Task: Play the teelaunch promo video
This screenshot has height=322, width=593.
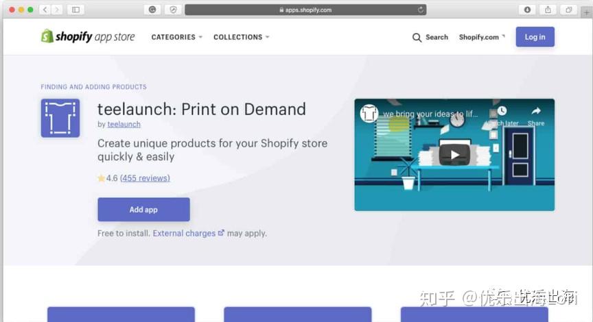Action: point(454,155)
